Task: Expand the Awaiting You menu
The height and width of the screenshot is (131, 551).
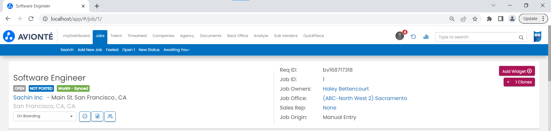Action: [176, 50]
